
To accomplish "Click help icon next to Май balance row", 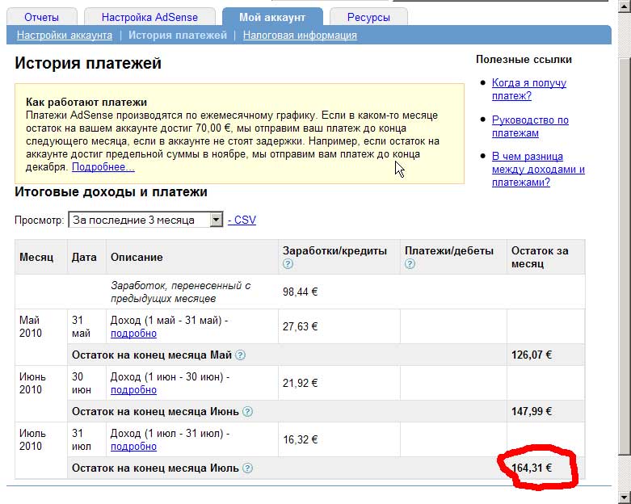I will coord(240,355).
